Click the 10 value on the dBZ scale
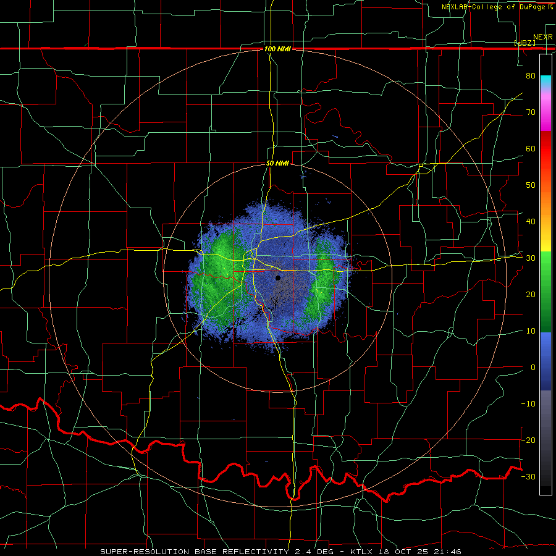556x556 pixels. pyautogui.click(x=531, y=331)
